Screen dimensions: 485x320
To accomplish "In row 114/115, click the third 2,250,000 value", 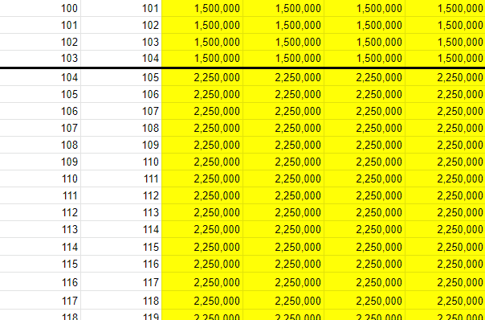I will pos(365,247).
